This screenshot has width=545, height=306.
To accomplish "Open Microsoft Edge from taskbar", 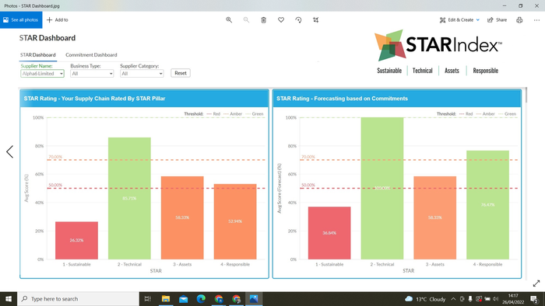I will click(x=201, y=299).
